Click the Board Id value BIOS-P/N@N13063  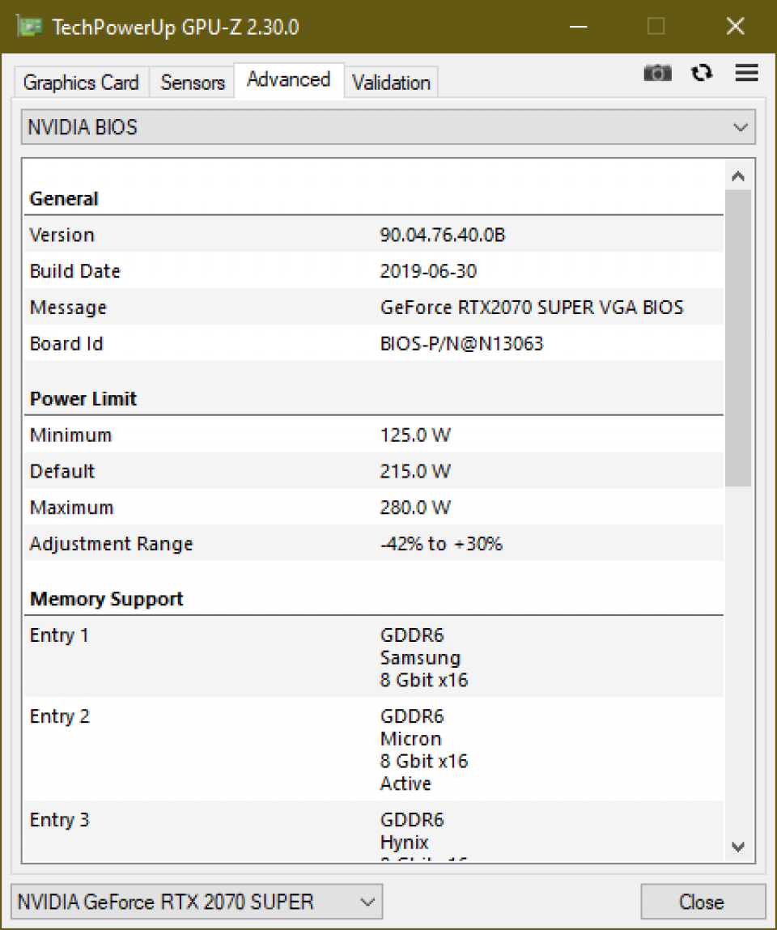[461, 343]
